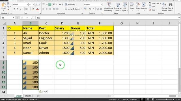Apply the Accounting Number Format
The height and width of the screenshot is (101, 181).
(85, 9)
